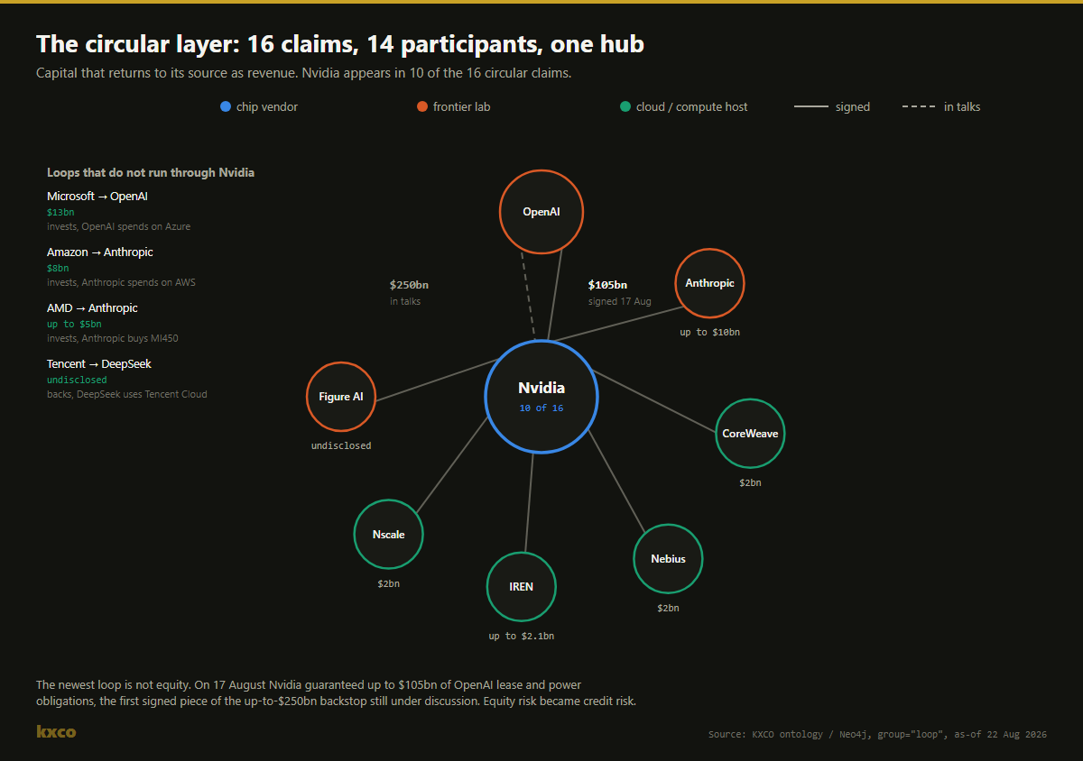Image resolution: width=1083 pixels, height=761 pixels.
Task: Click the 'signed' legend label
Action: pyautogui.click(x=853, y=106)
